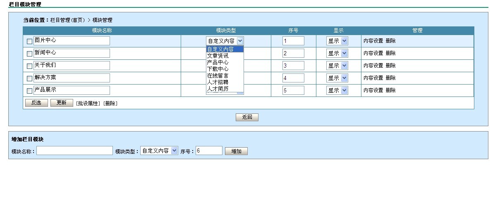
Task: Focus the 模块名称 input in add section
Action: coord(74,151)
